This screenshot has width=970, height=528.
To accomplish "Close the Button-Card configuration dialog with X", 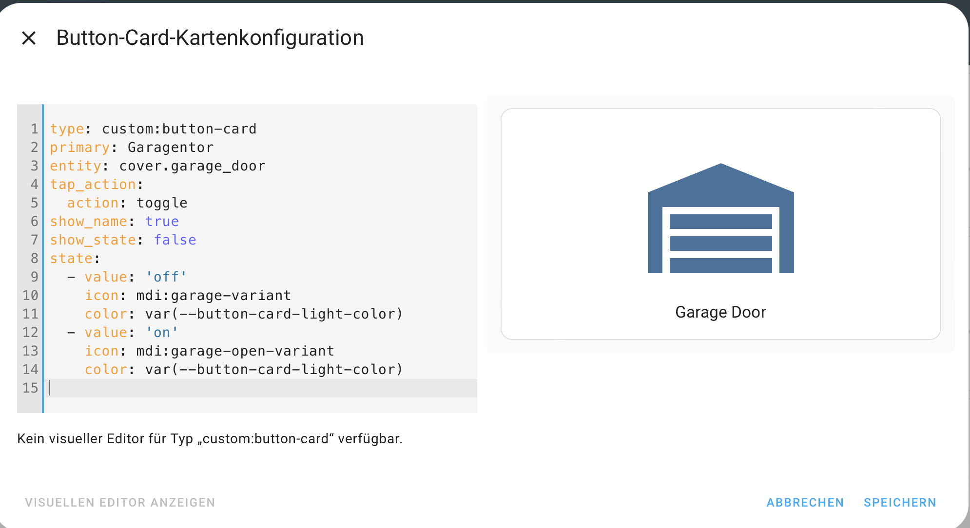I will point(29,38).
